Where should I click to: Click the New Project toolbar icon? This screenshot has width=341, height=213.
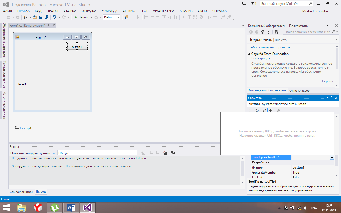(26, 17)
